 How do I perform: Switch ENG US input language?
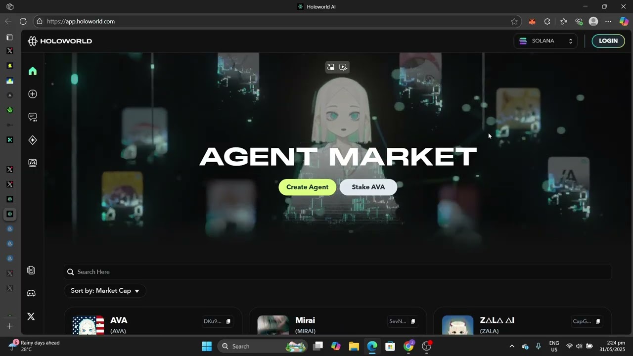pos(554,346)
